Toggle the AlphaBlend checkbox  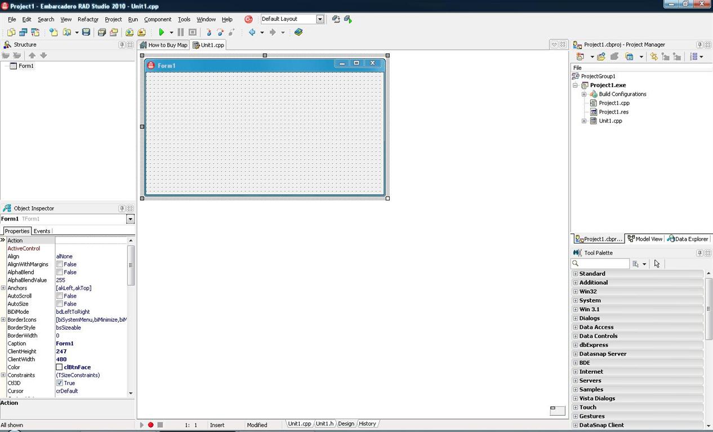[x=59, y=272]
